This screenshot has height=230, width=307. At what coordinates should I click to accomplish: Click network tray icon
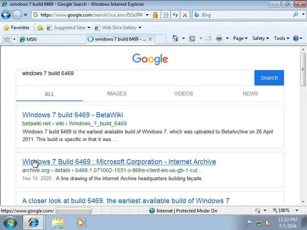coord(259,223)
